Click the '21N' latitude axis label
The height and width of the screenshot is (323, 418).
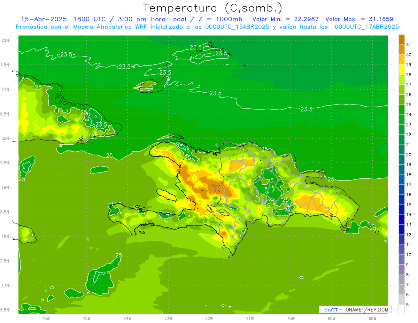[x=6, y=89]
